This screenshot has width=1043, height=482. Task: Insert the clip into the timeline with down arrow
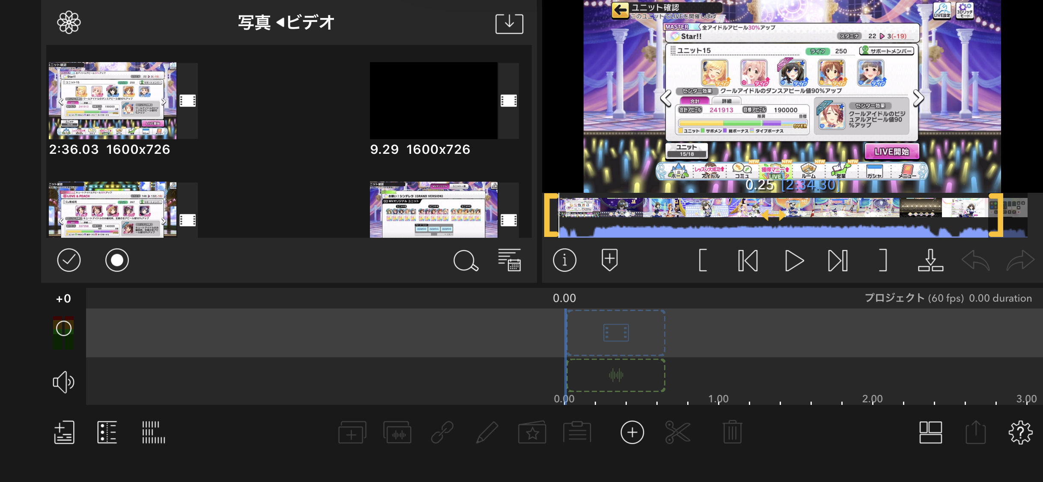930,260
